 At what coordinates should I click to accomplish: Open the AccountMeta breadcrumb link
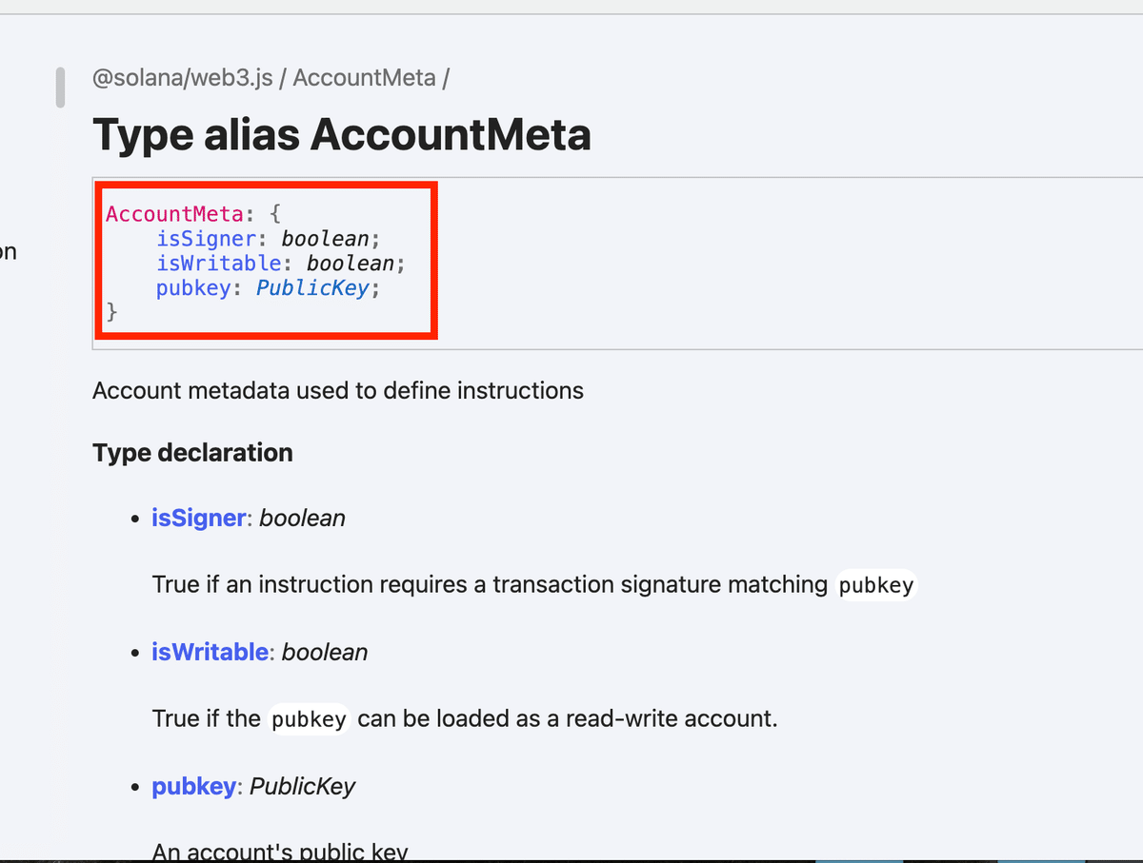tap(364, 78)
